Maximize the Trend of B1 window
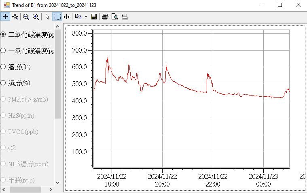The image size is (307, 193). (x=280, y=5)
